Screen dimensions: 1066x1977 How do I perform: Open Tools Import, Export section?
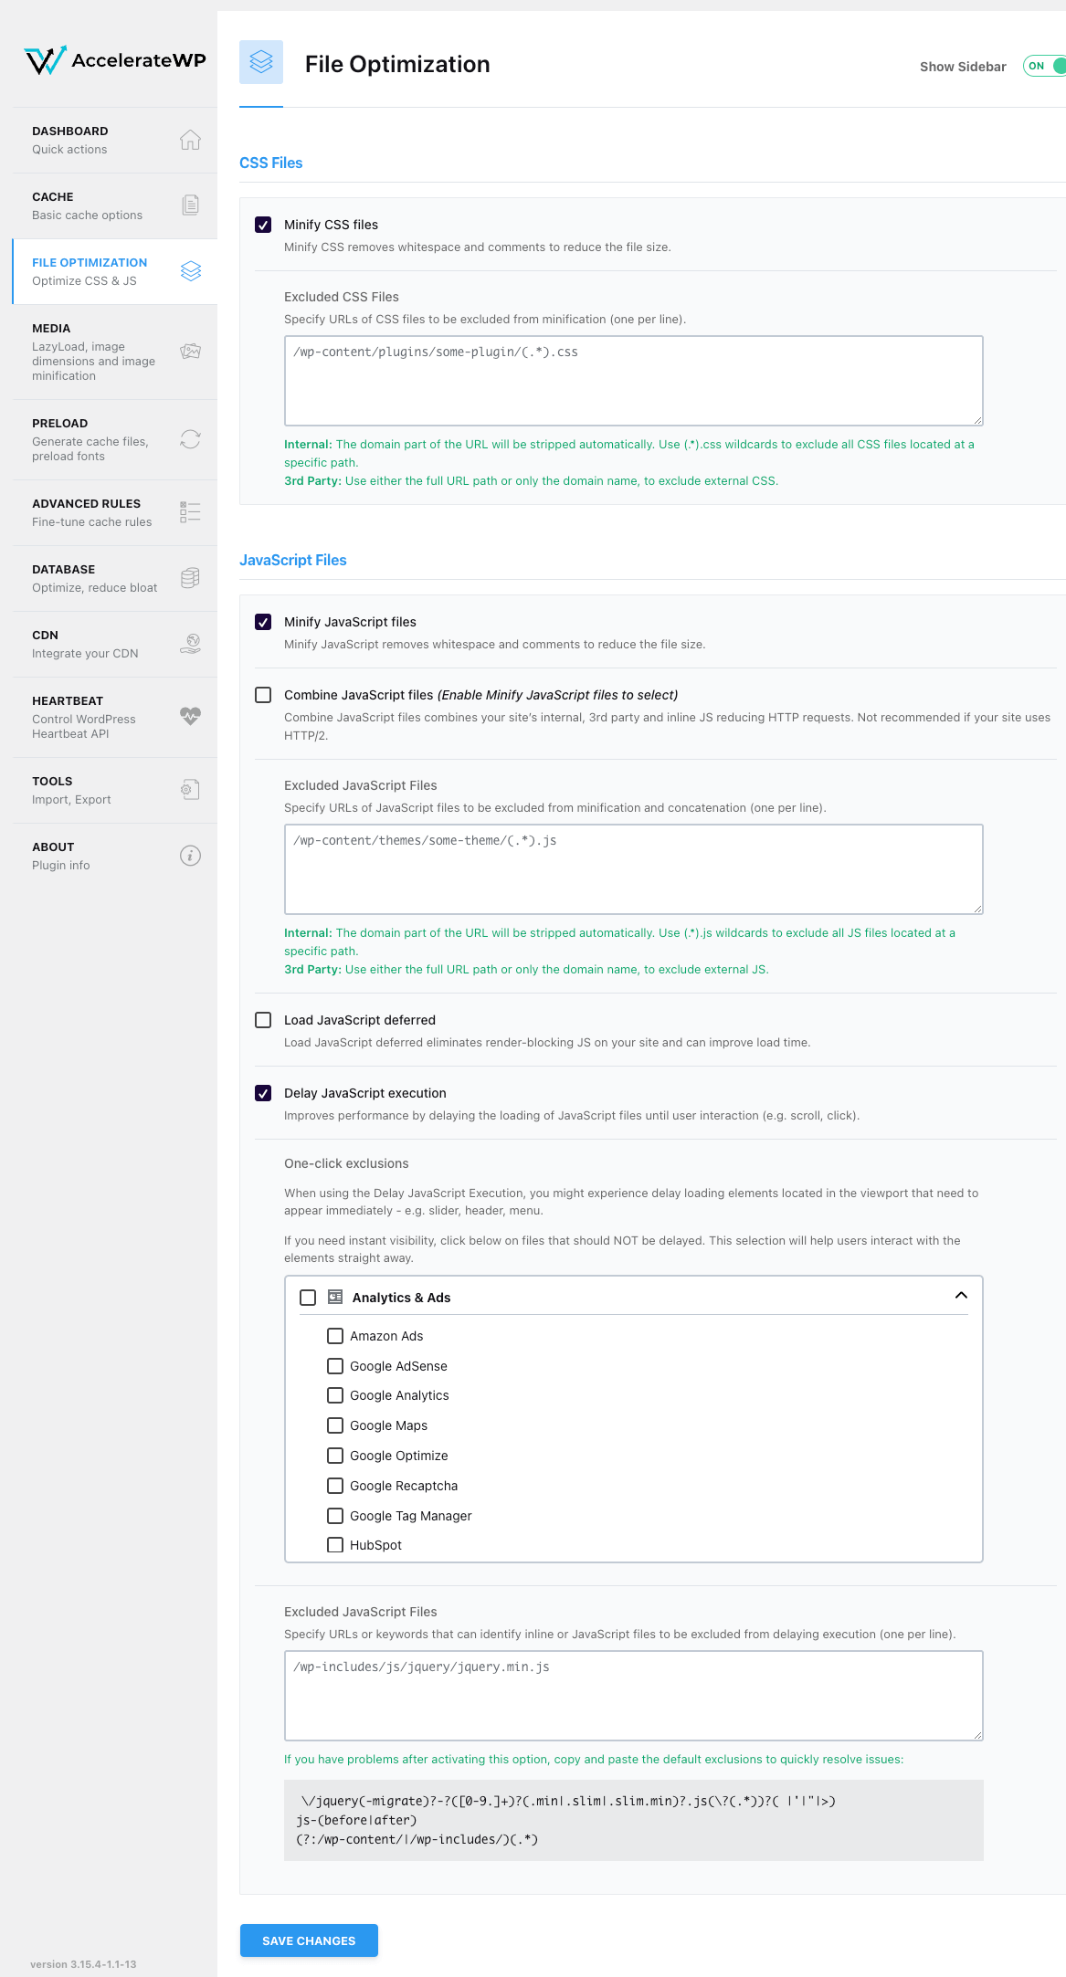coord(115,790)
